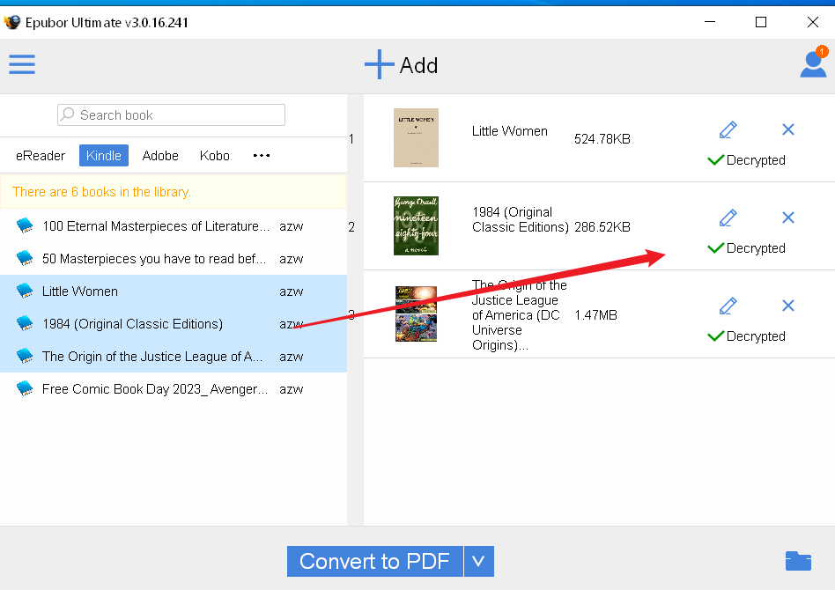
Task: Click book icon of Justice League in library
Action: 25,355
